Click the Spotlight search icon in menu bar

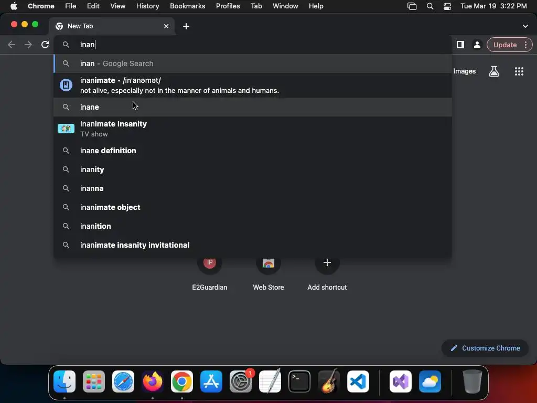pyautogui.click(x=430, y=6)
